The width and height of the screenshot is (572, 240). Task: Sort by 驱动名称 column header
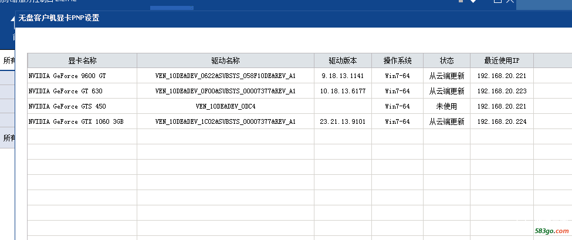click(x=225, y=60)
